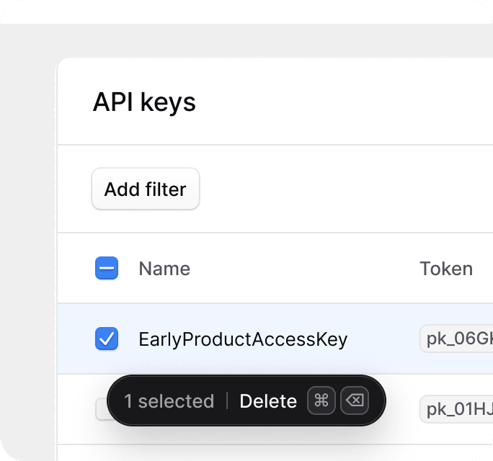Click the white minus mark in the header checkbox

[107, 268]
